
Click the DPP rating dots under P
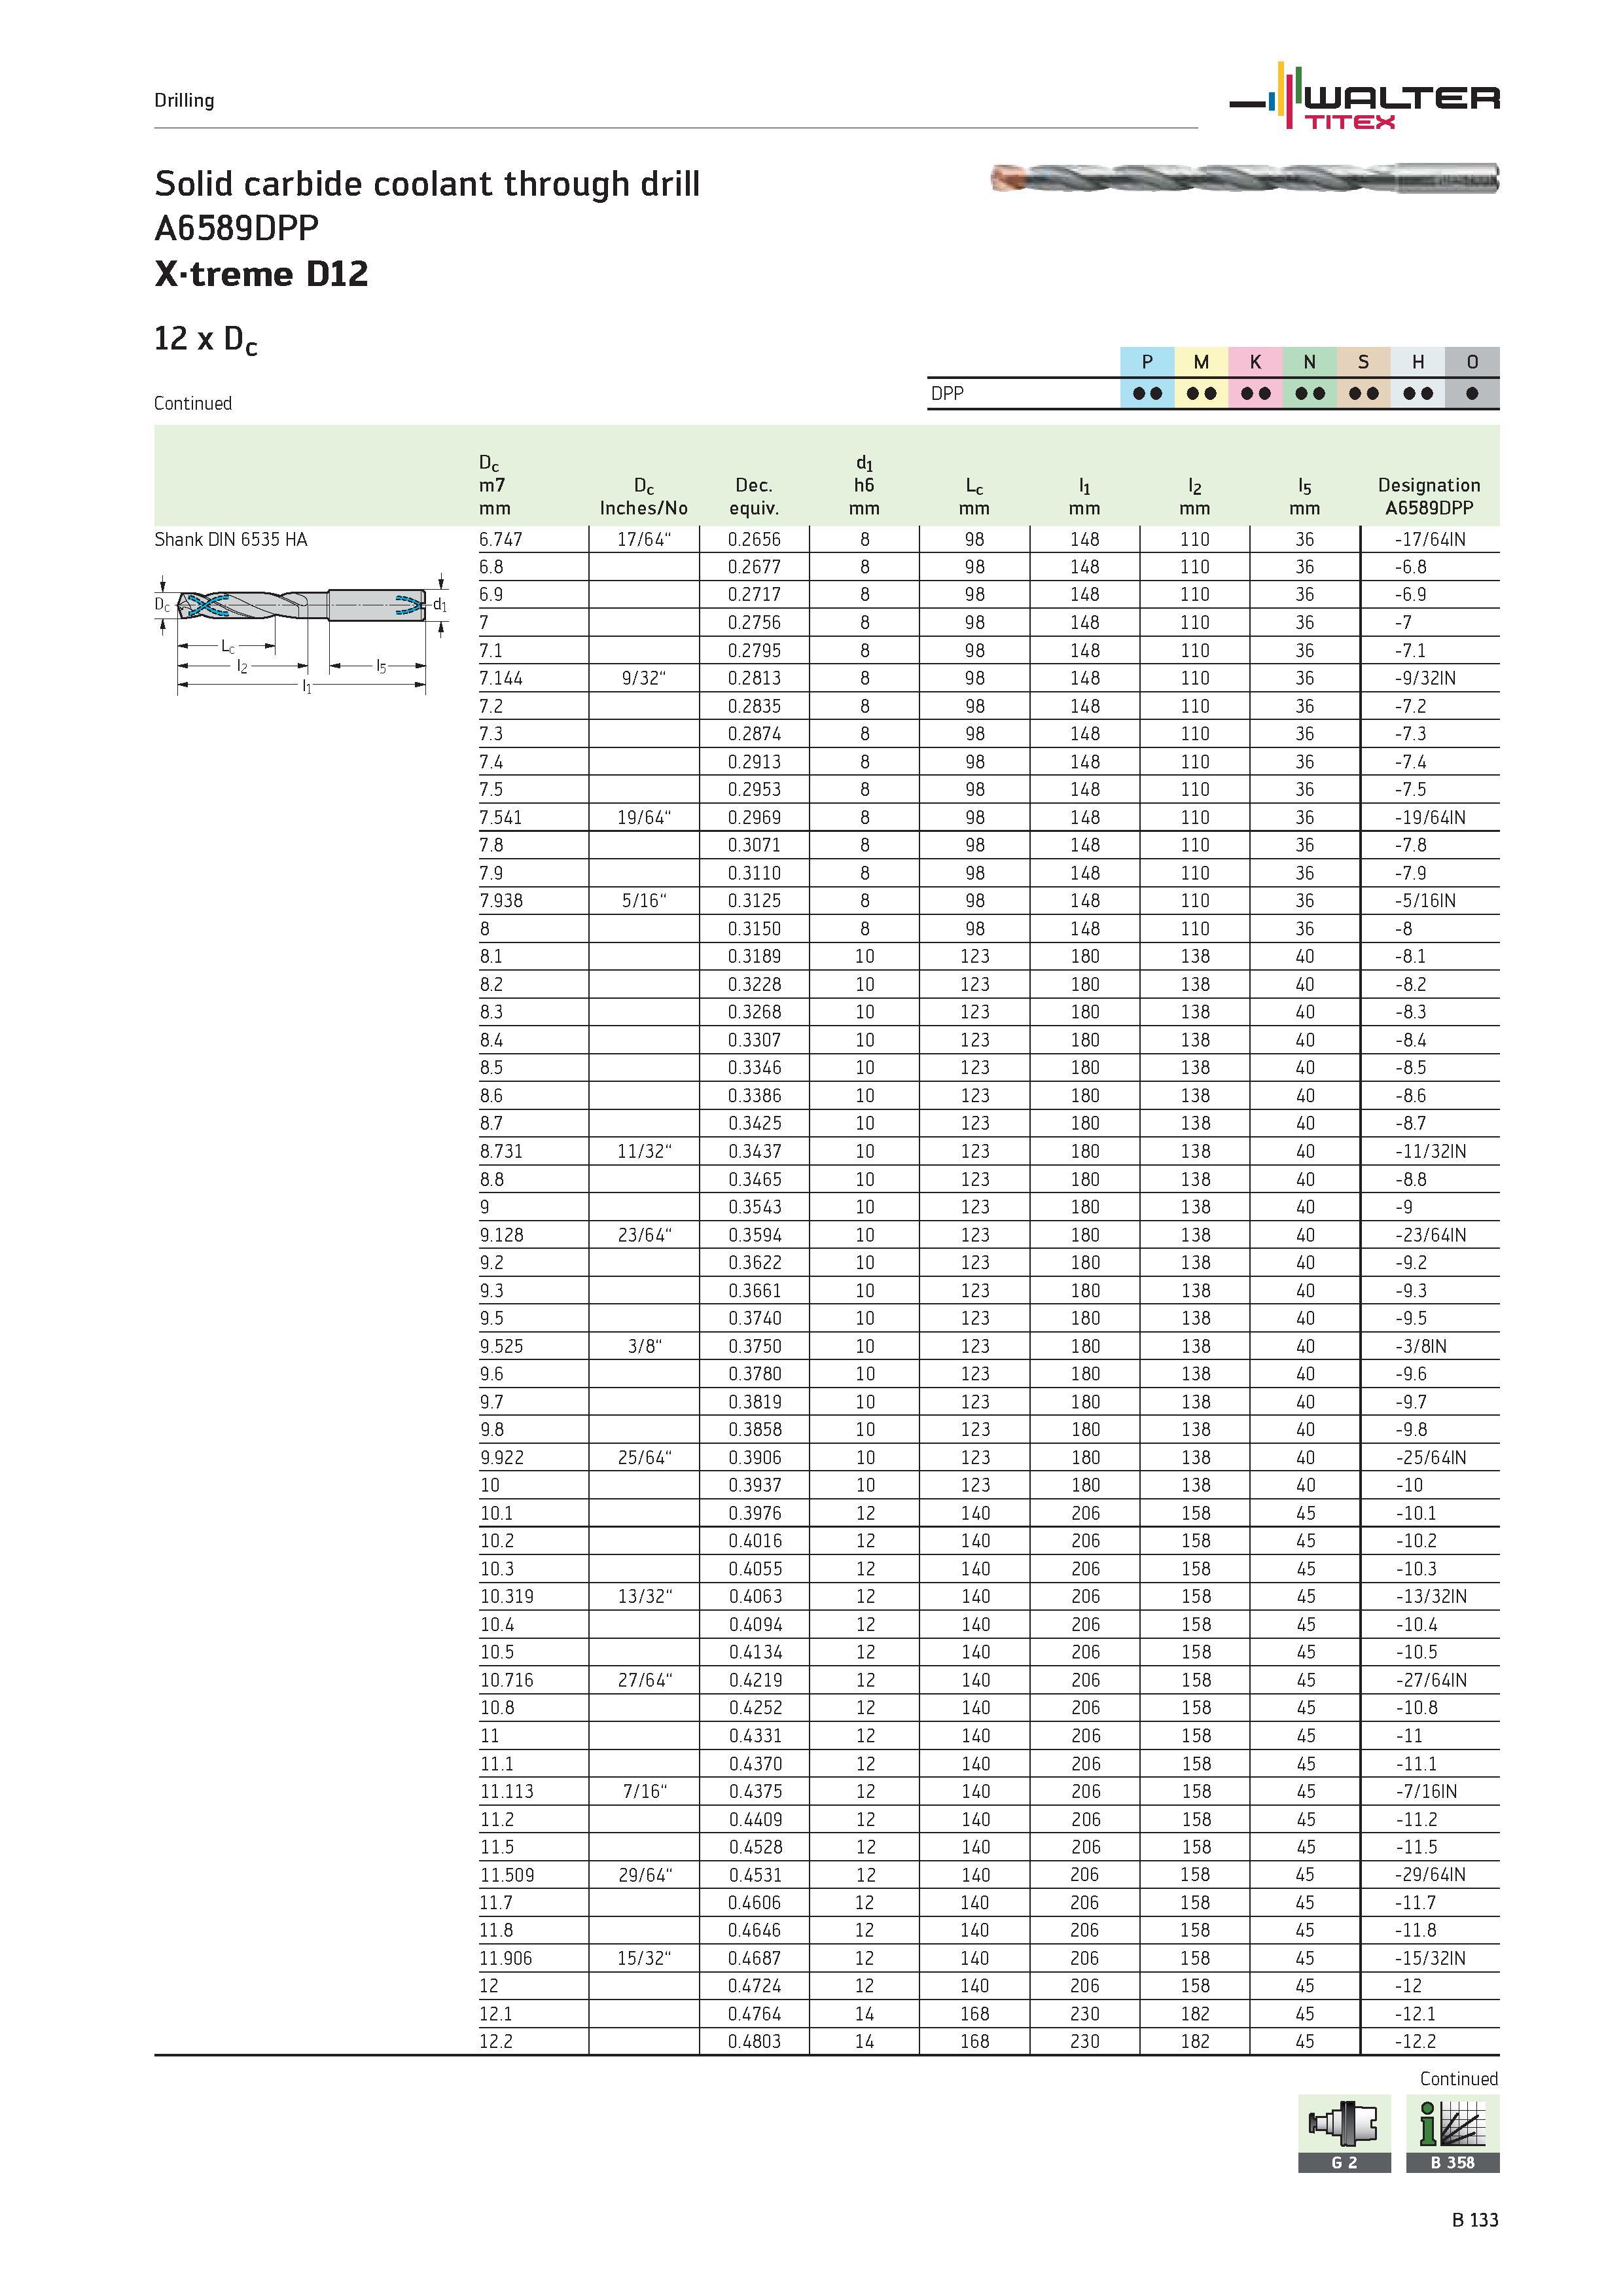tap(1147, 394)
